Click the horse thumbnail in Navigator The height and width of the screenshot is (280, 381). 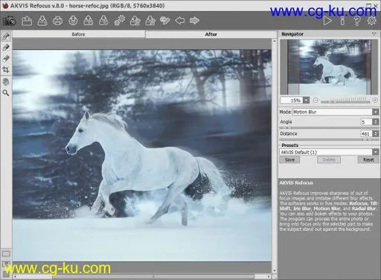329,67
